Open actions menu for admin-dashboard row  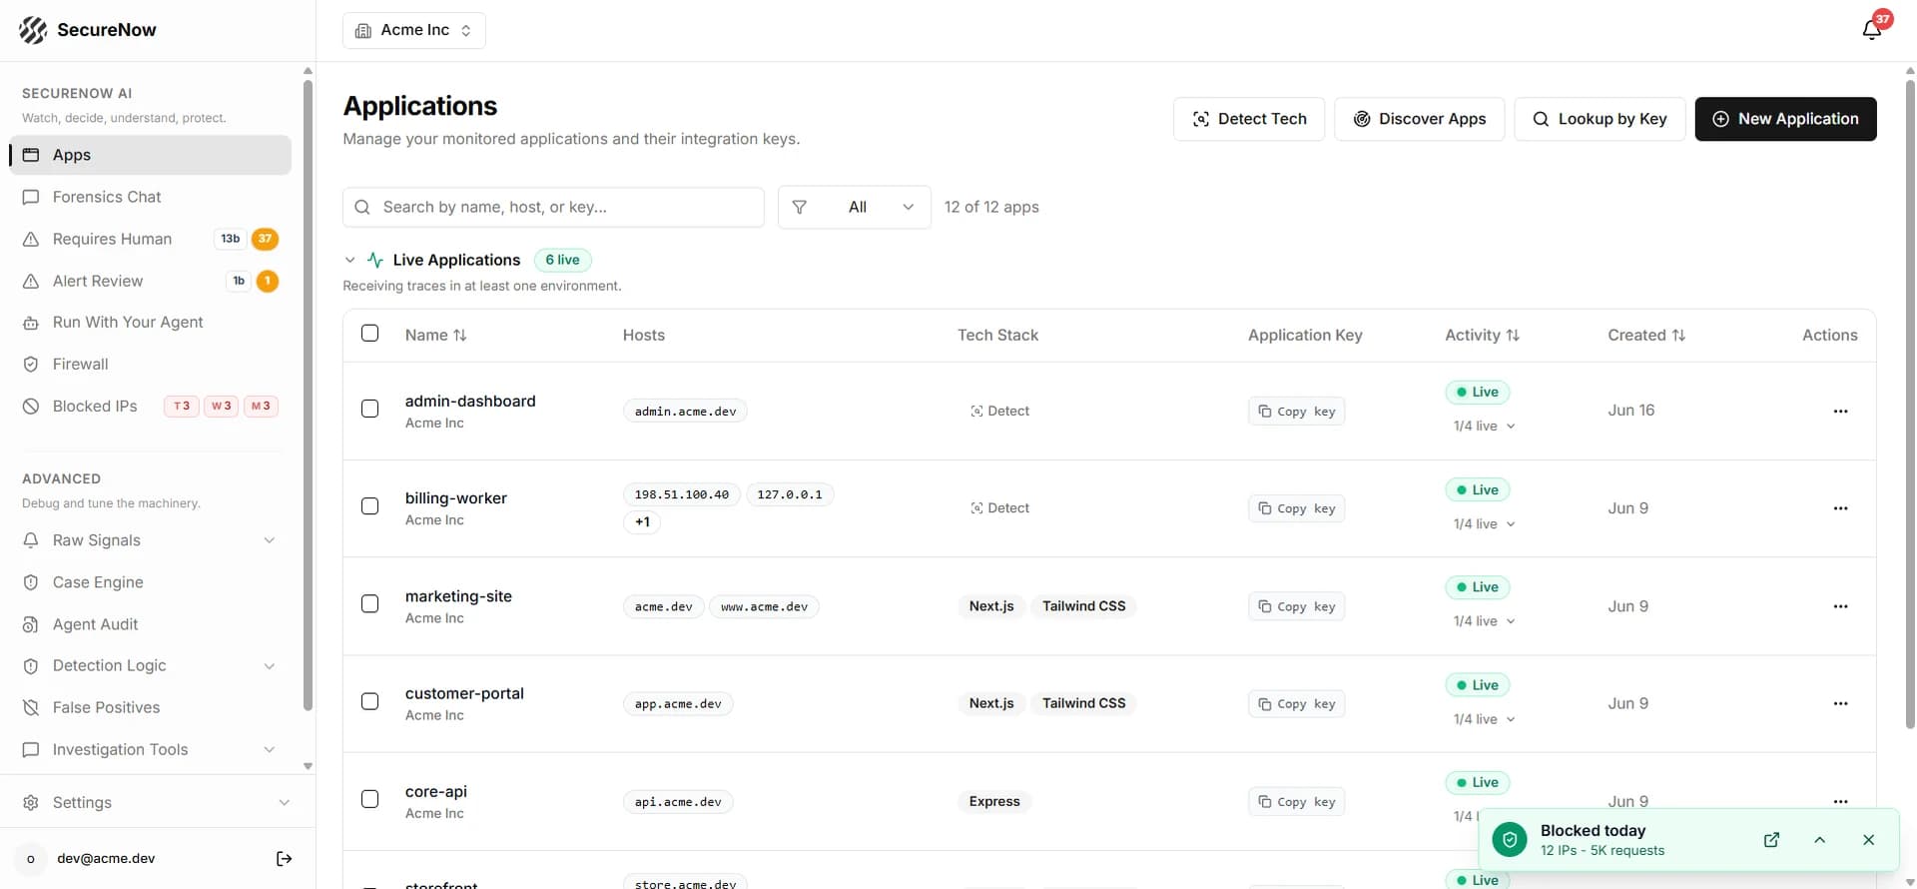click(x=1840, y=412)
